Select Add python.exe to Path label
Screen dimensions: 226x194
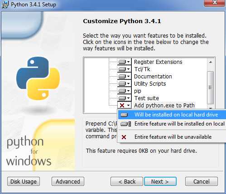coord(164,105)
